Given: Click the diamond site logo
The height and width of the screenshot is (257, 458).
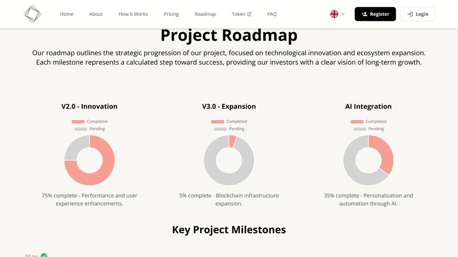Looking at the screenshot, I should pyautogui.click(x=32, y=14).
